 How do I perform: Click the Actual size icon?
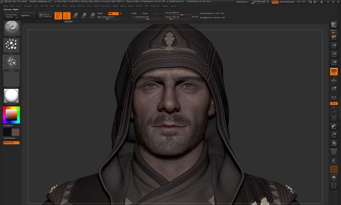334,54
